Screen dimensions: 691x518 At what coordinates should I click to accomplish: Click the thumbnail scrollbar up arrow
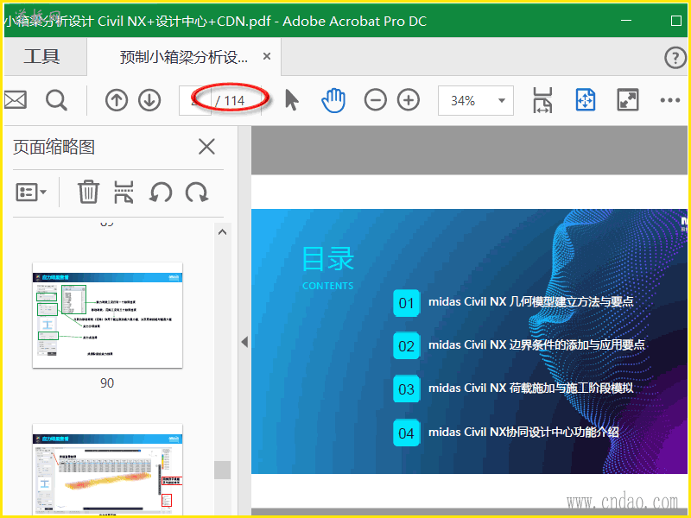tap(223, 232)
